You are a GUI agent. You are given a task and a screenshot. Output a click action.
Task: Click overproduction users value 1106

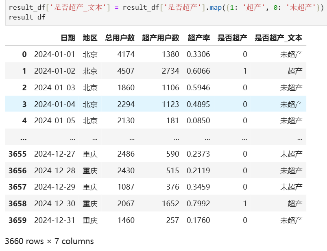(170, 87)
